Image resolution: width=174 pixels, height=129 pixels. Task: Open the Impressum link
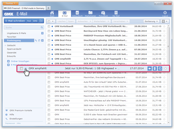click(10, 123)
